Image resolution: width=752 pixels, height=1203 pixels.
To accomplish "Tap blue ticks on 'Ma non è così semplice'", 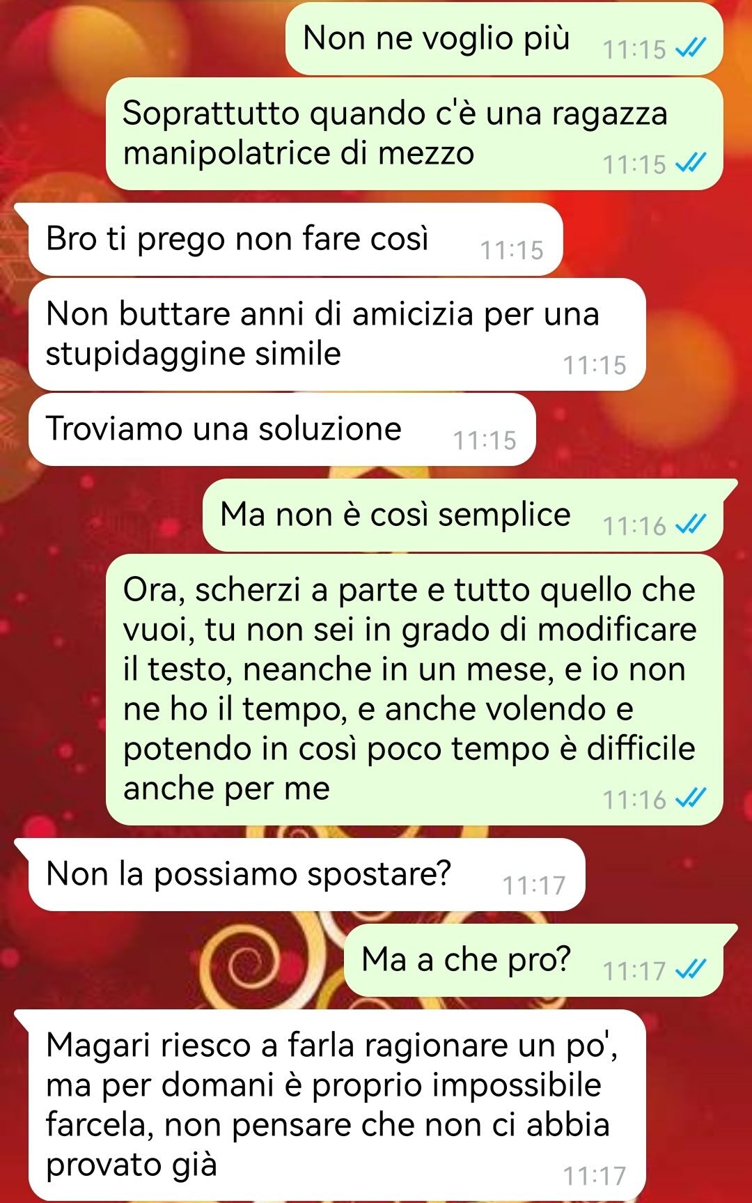I will [x=691, y=525].
